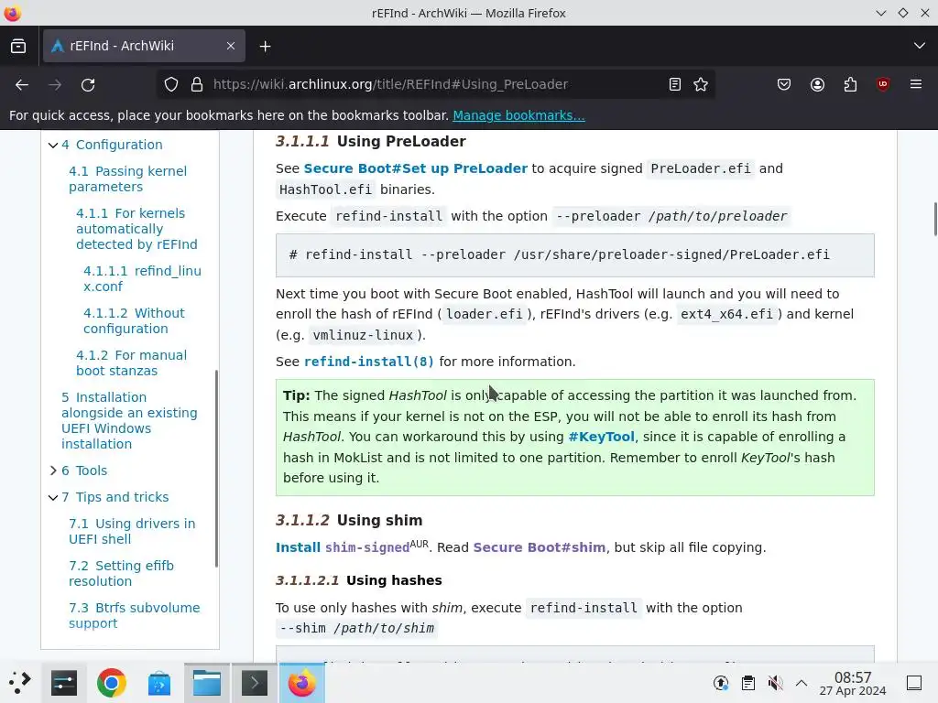This screenshot has height=703, width=938.
Task: Open a new tab with plus button
Action: coord(265,46)
